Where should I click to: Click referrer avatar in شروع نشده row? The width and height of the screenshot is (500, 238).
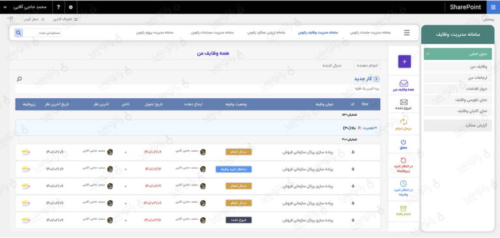click(x=203, y=220)
